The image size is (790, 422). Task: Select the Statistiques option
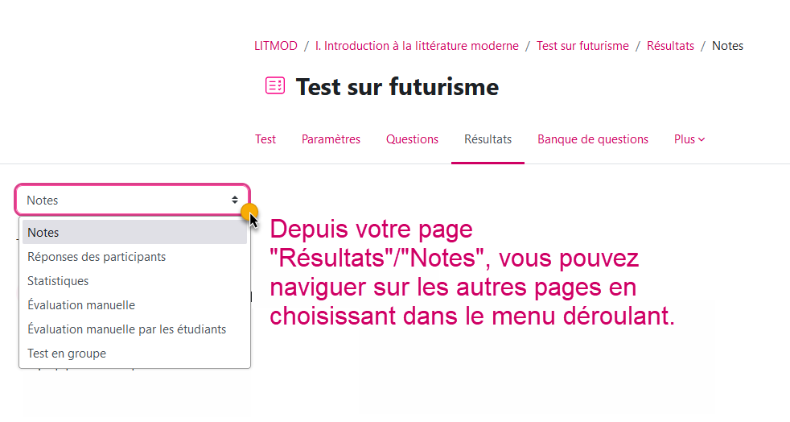(x=58, y=281)
